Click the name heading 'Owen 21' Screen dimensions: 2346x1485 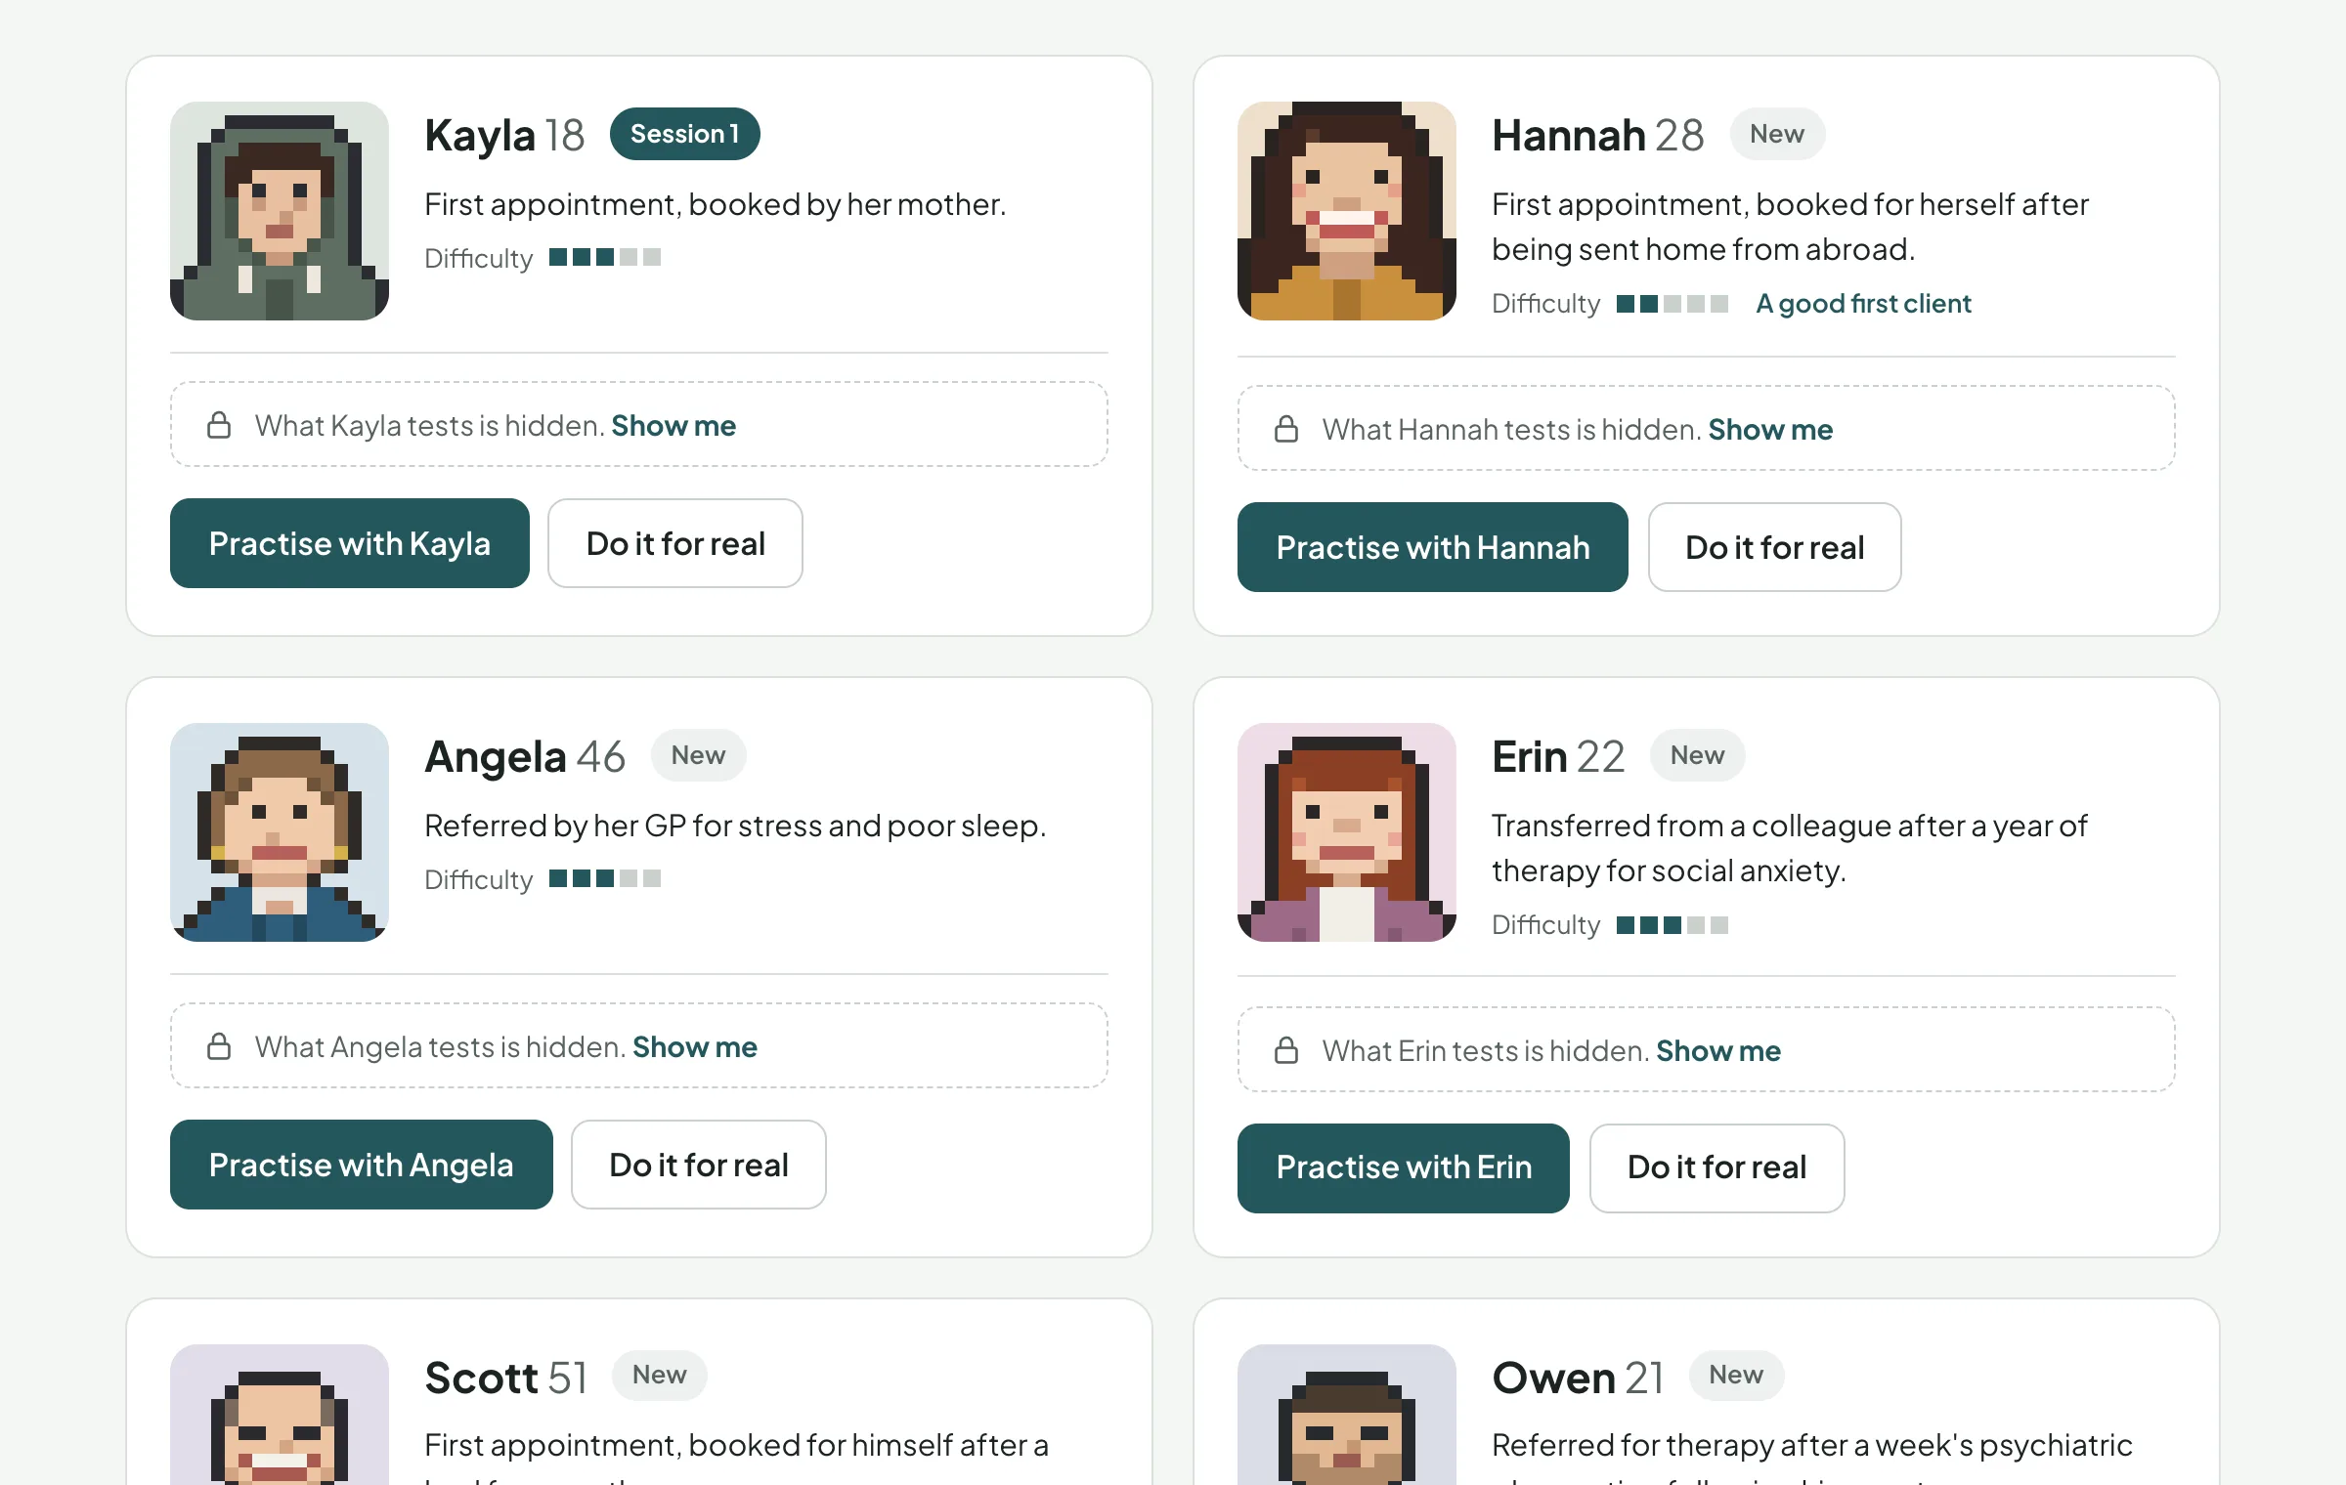pyautogui.click(x=1579, y=1378)
